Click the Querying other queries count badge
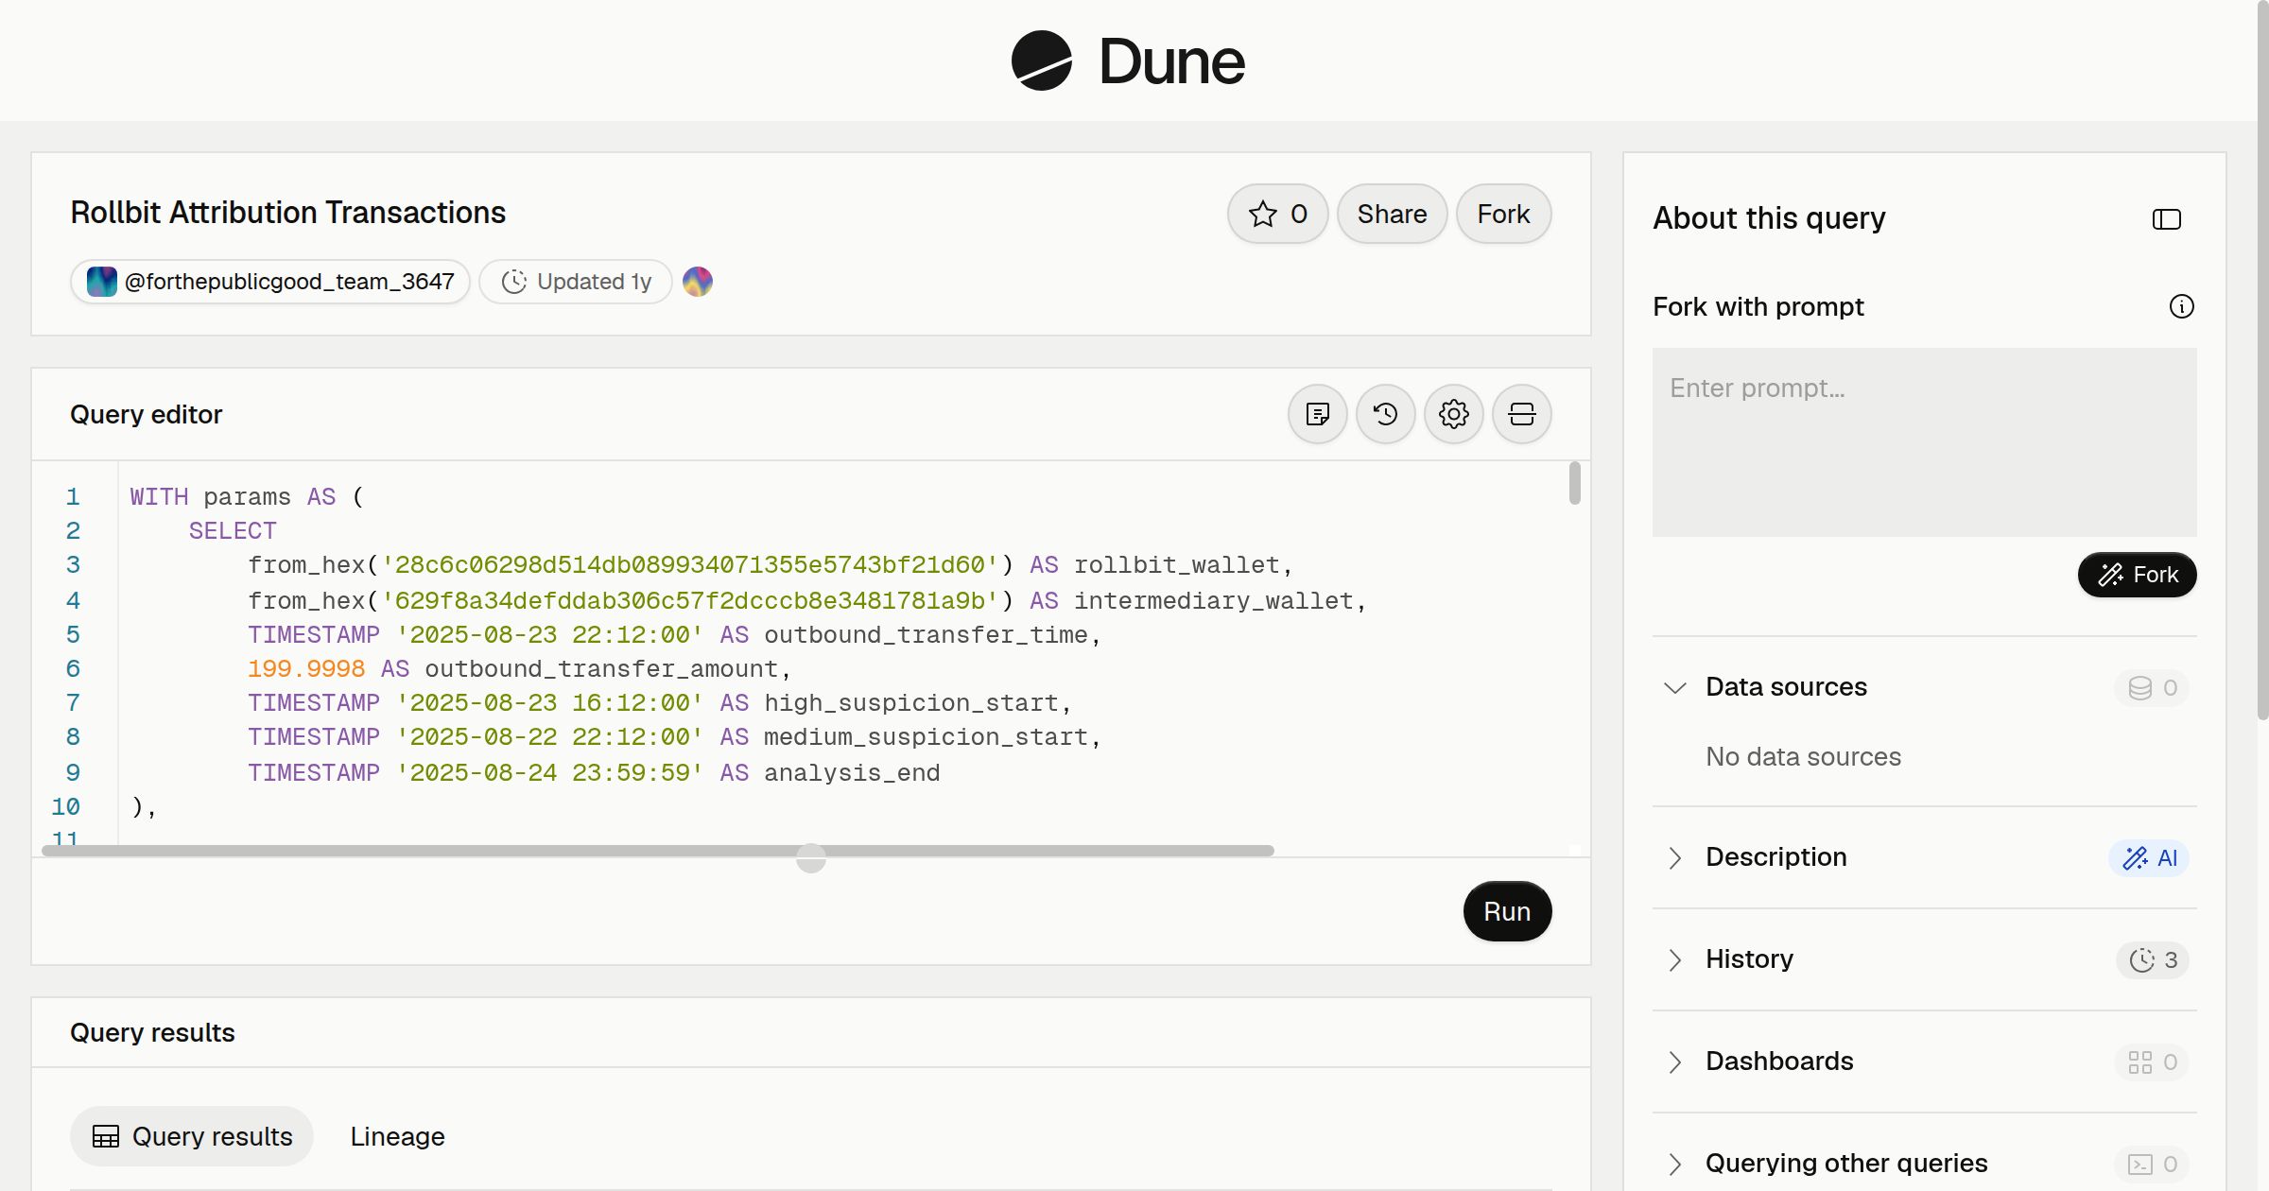 pyautogui.click(x=2152, y=1165)
